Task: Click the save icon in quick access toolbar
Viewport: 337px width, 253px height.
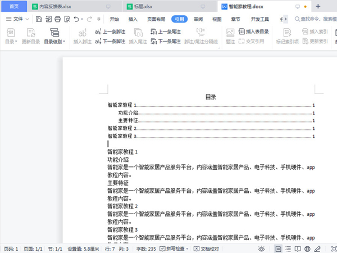Action: 39,19
